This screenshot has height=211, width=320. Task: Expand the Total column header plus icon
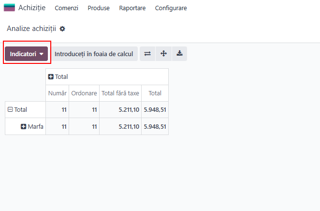(x=51, y=77)
